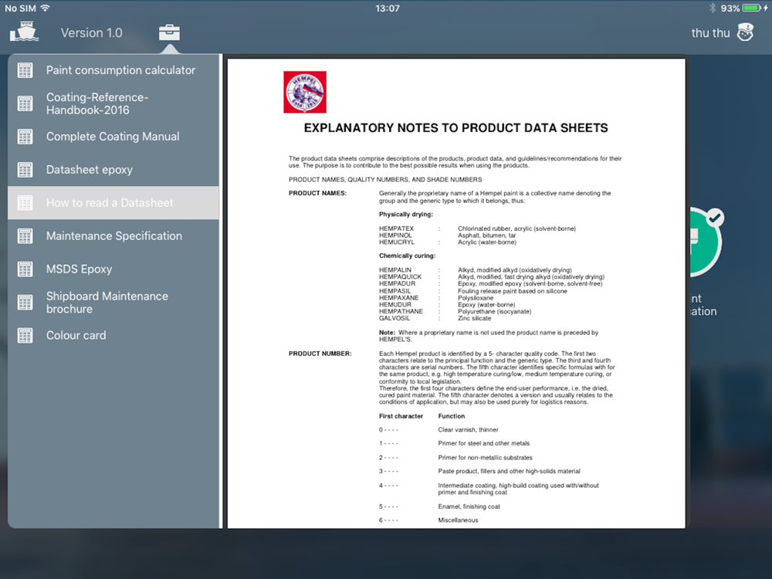The width and height of the screenshot is (772, 579).
Task: Tap the ship logo icon in header
Action: pos(24,32)
